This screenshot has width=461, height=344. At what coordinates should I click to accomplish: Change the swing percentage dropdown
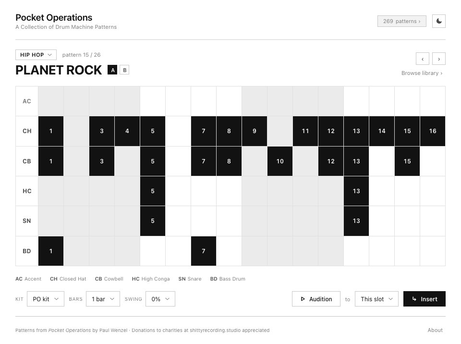pyautogui.click(x=160, y=299)
